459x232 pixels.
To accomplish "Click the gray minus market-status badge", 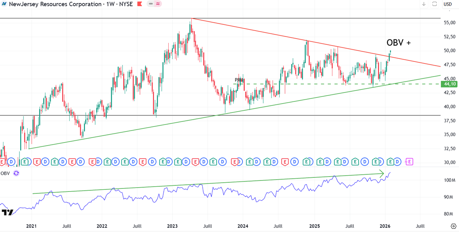I will pyautogui.click(x=151, y=4).
